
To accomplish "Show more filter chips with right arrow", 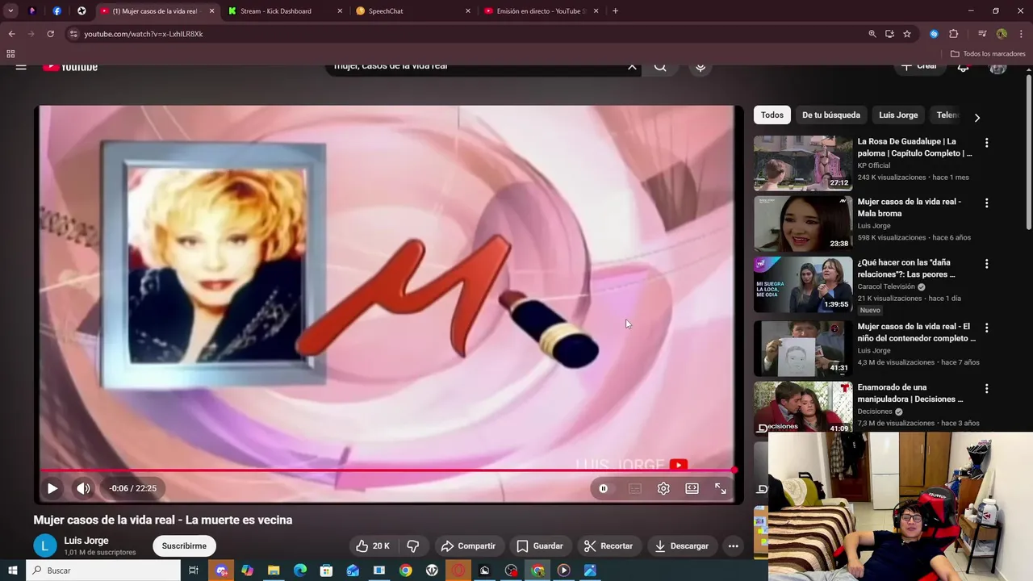I will 977,118.
